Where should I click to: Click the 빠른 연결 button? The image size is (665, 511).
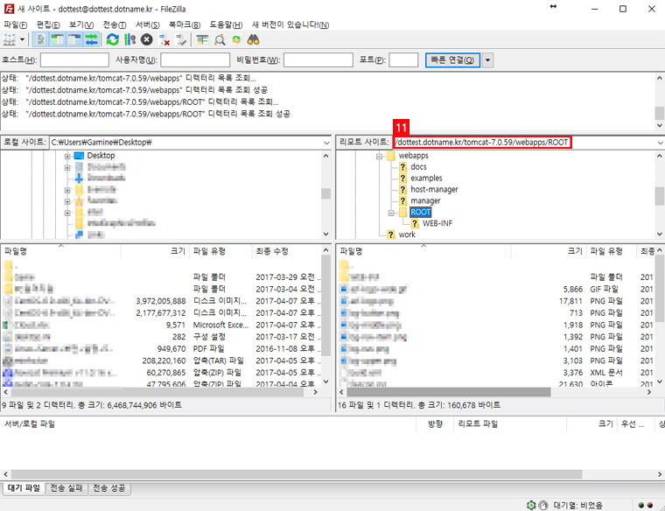(451, 59)
